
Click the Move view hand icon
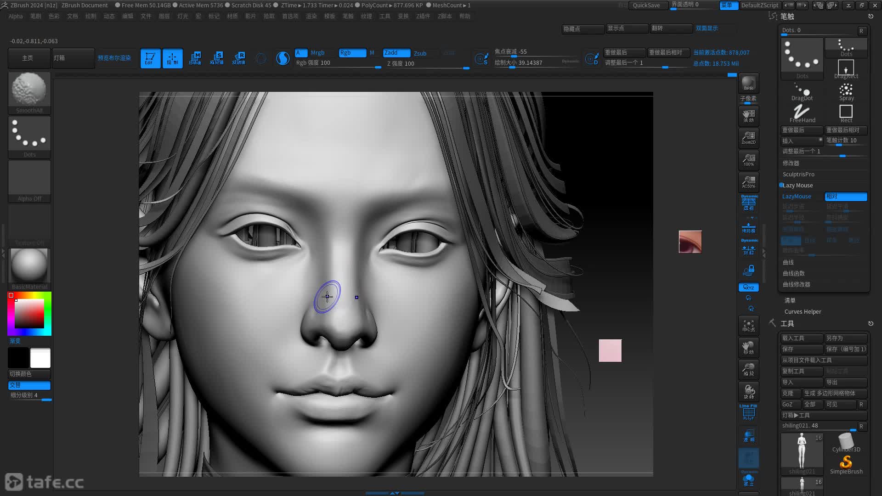[x=748, y=348]
